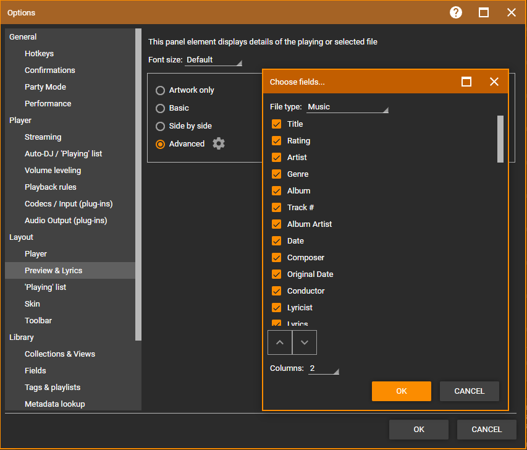Disable the Album field checkbox

[276, 191]
